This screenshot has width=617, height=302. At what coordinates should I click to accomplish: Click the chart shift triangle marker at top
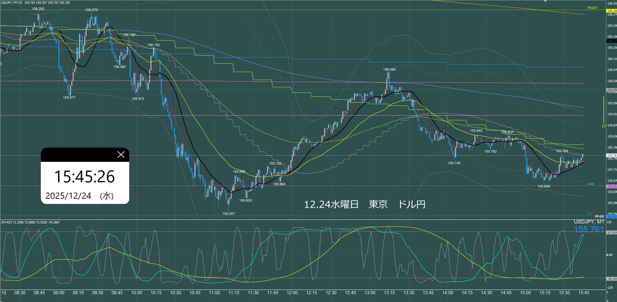point(545,1)
